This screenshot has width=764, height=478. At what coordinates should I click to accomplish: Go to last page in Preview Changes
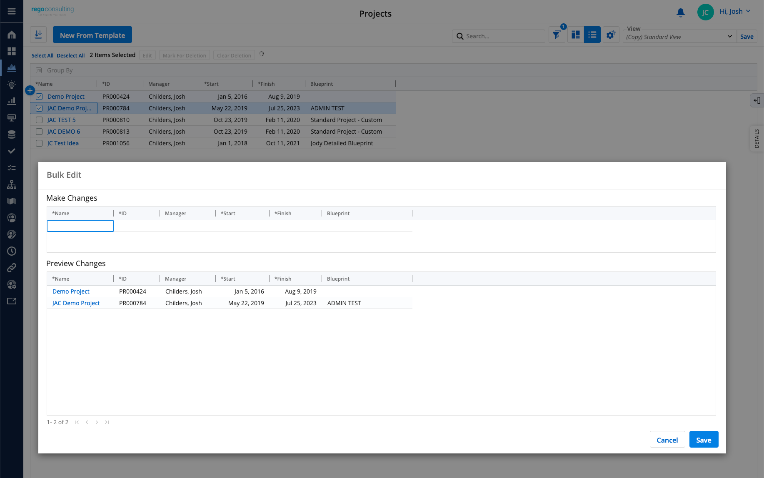click(107, 422)
